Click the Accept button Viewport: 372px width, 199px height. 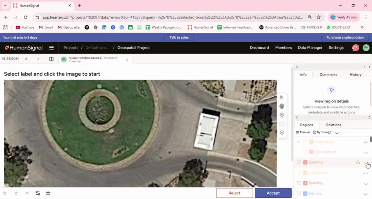coord(273,193)
